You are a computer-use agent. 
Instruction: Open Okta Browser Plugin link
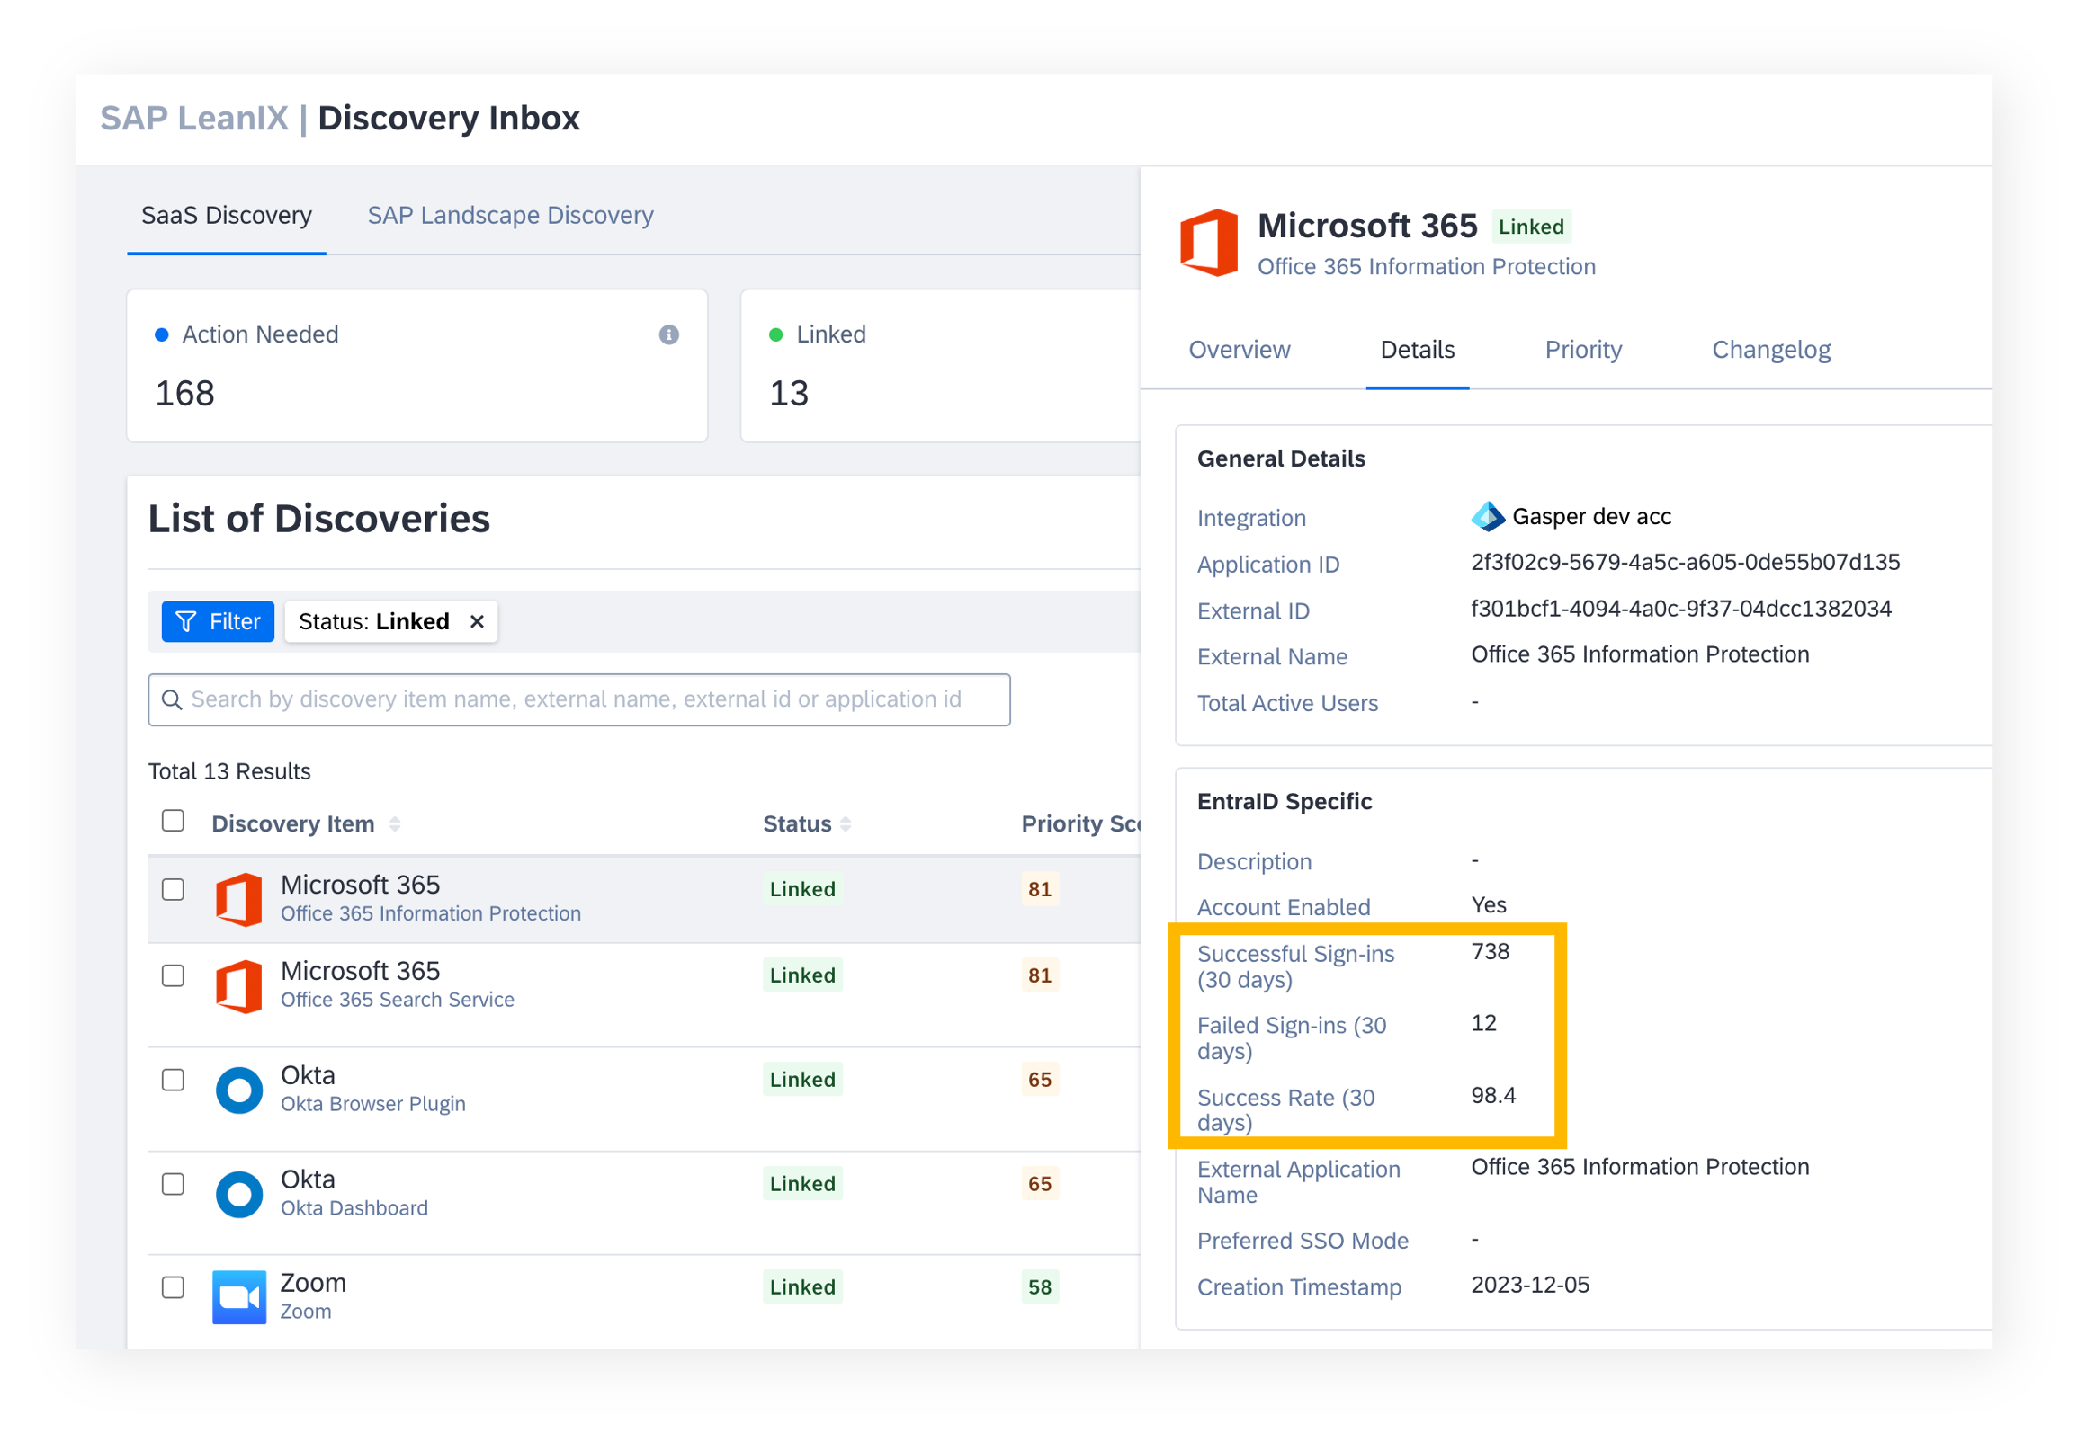point(373,1104)
